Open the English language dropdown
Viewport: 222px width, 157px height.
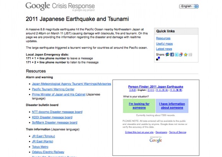point(189,6)
